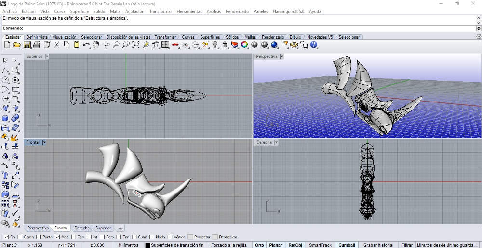Switch to the Novedades V5 toolbar tab
This screenshot has height=248, width=482.
(x=320, y=37)
